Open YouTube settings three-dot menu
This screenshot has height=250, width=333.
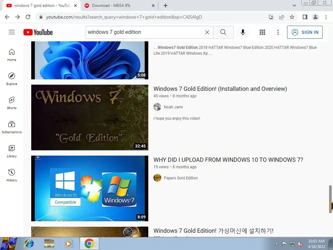tap(278, 32)
